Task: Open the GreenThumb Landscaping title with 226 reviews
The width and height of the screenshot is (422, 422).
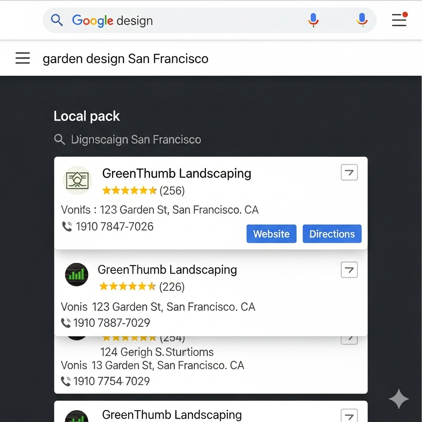Action: tap(167, 270)
